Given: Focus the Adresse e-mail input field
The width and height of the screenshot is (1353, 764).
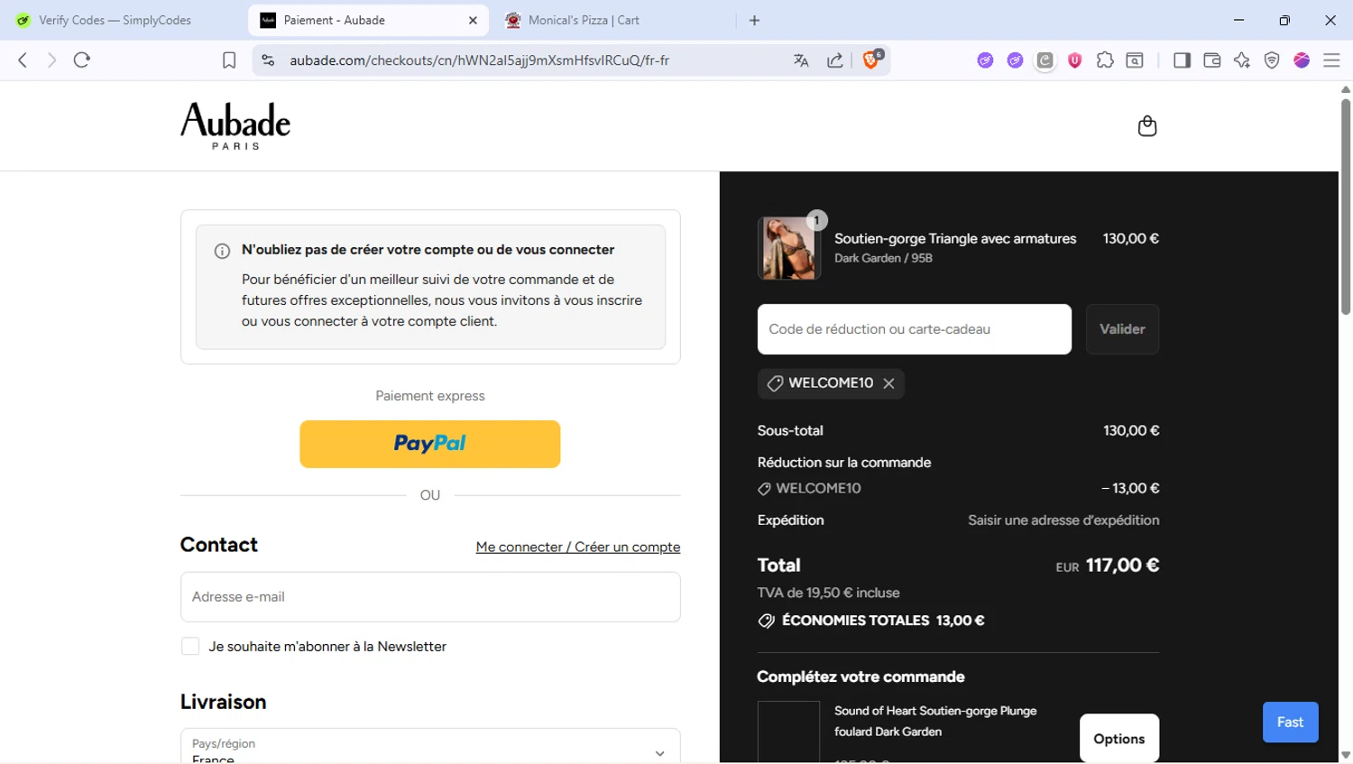Looking at the screenshot, I should [430, 597].
